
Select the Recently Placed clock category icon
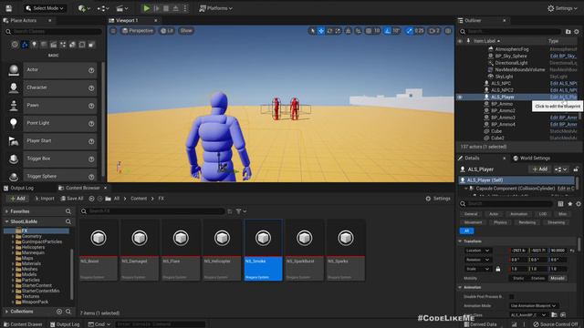click(x=15, y=45)
